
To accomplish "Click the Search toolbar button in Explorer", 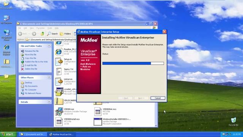I will 52,34.
